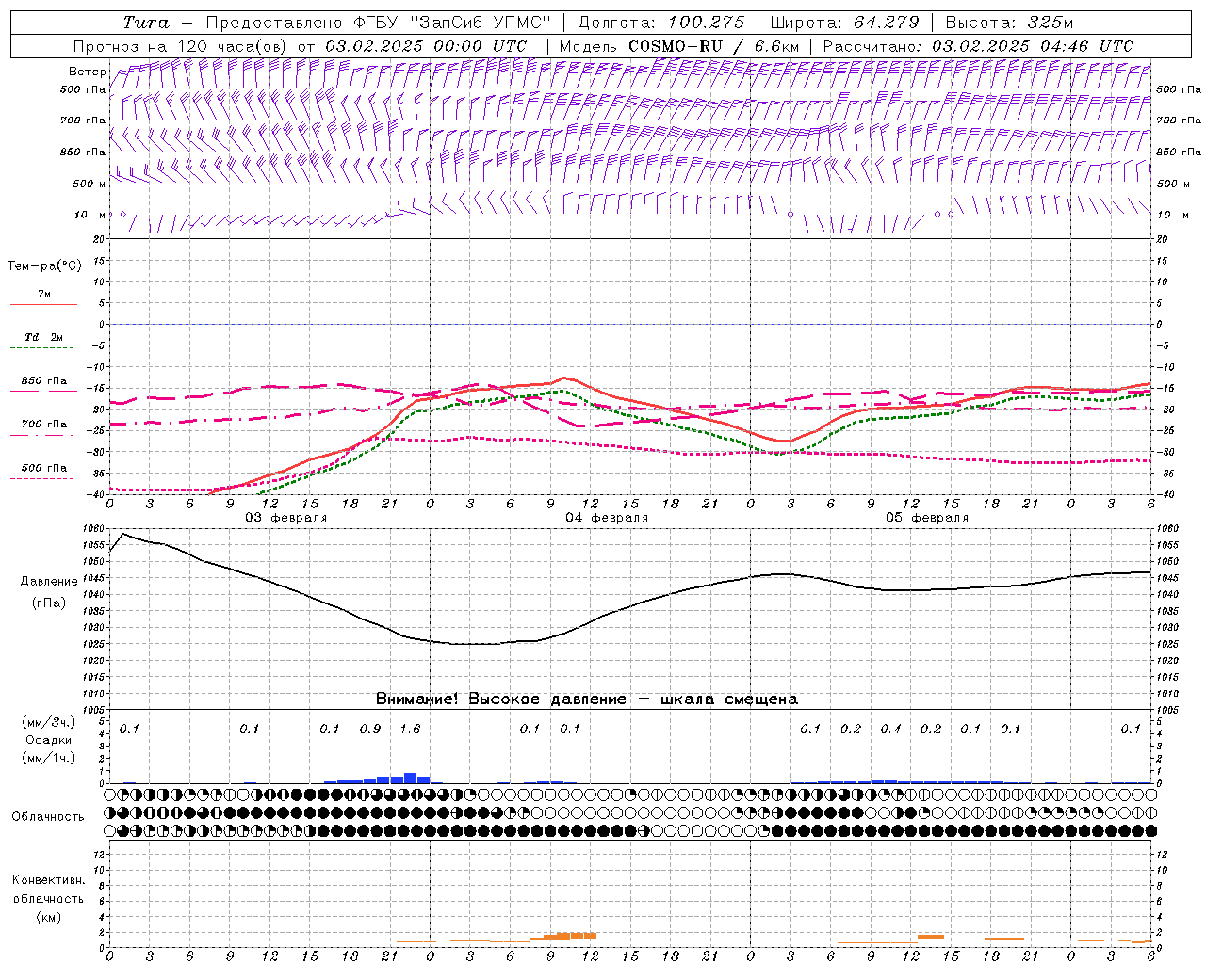Click the dashed line sample under "Td 2м"

[x=43, y=348]
